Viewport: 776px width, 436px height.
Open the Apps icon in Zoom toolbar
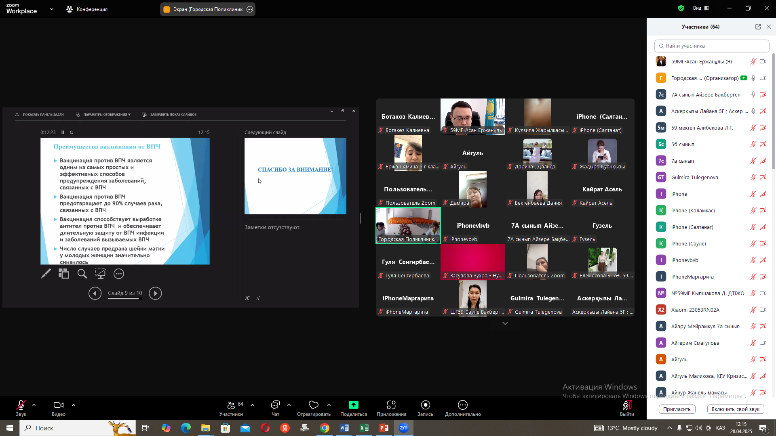click(x=391, y=408)
